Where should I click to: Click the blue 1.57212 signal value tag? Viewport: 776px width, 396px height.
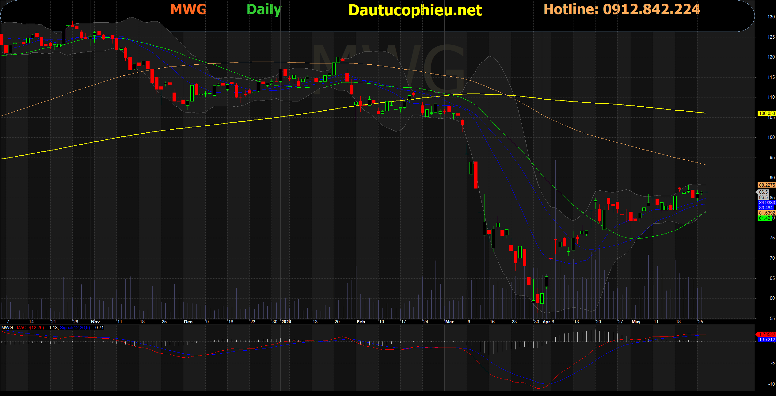click(x=766, y=340)
